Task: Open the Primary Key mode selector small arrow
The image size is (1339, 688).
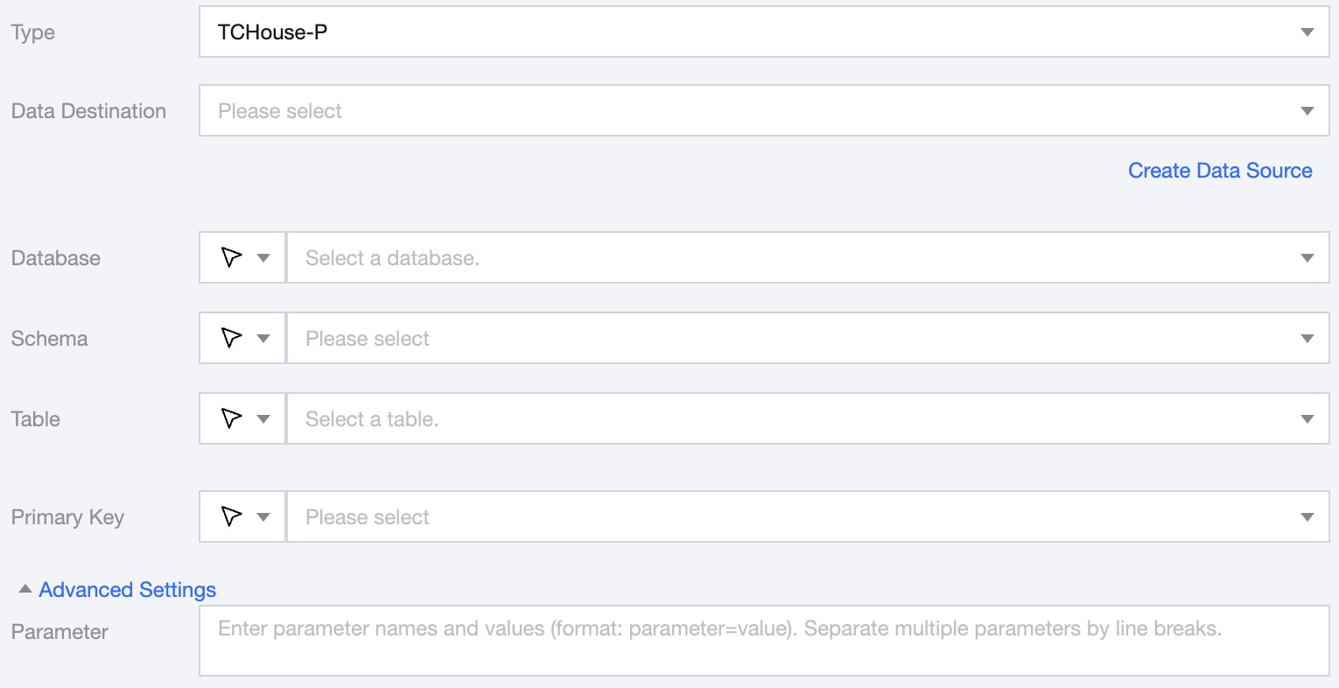Action: [x=263, y=517]
